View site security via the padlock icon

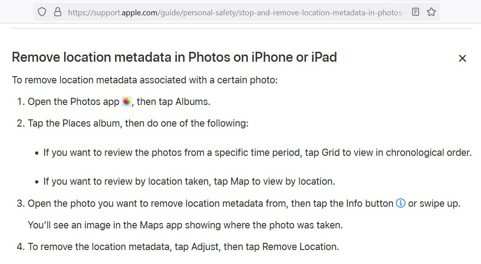(58, 12)
